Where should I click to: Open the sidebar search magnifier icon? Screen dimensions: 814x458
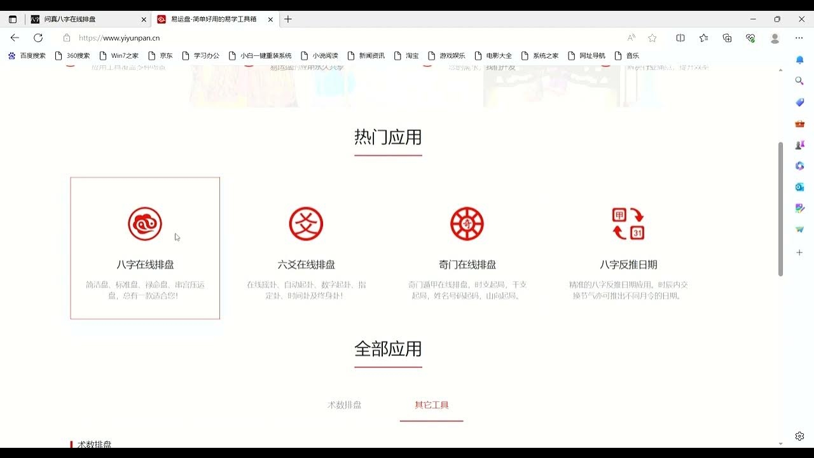click(x=799, y=81)
